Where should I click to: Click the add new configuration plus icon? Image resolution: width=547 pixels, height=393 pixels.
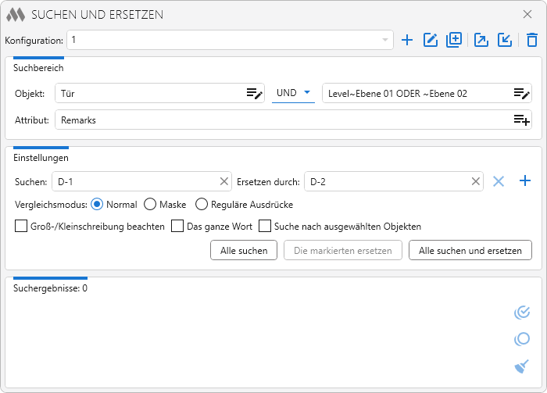pyautogui.click(x=406, y=40)
